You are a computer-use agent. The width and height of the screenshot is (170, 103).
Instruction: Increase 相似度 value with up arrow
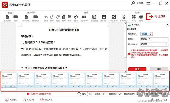pos(151,33)
